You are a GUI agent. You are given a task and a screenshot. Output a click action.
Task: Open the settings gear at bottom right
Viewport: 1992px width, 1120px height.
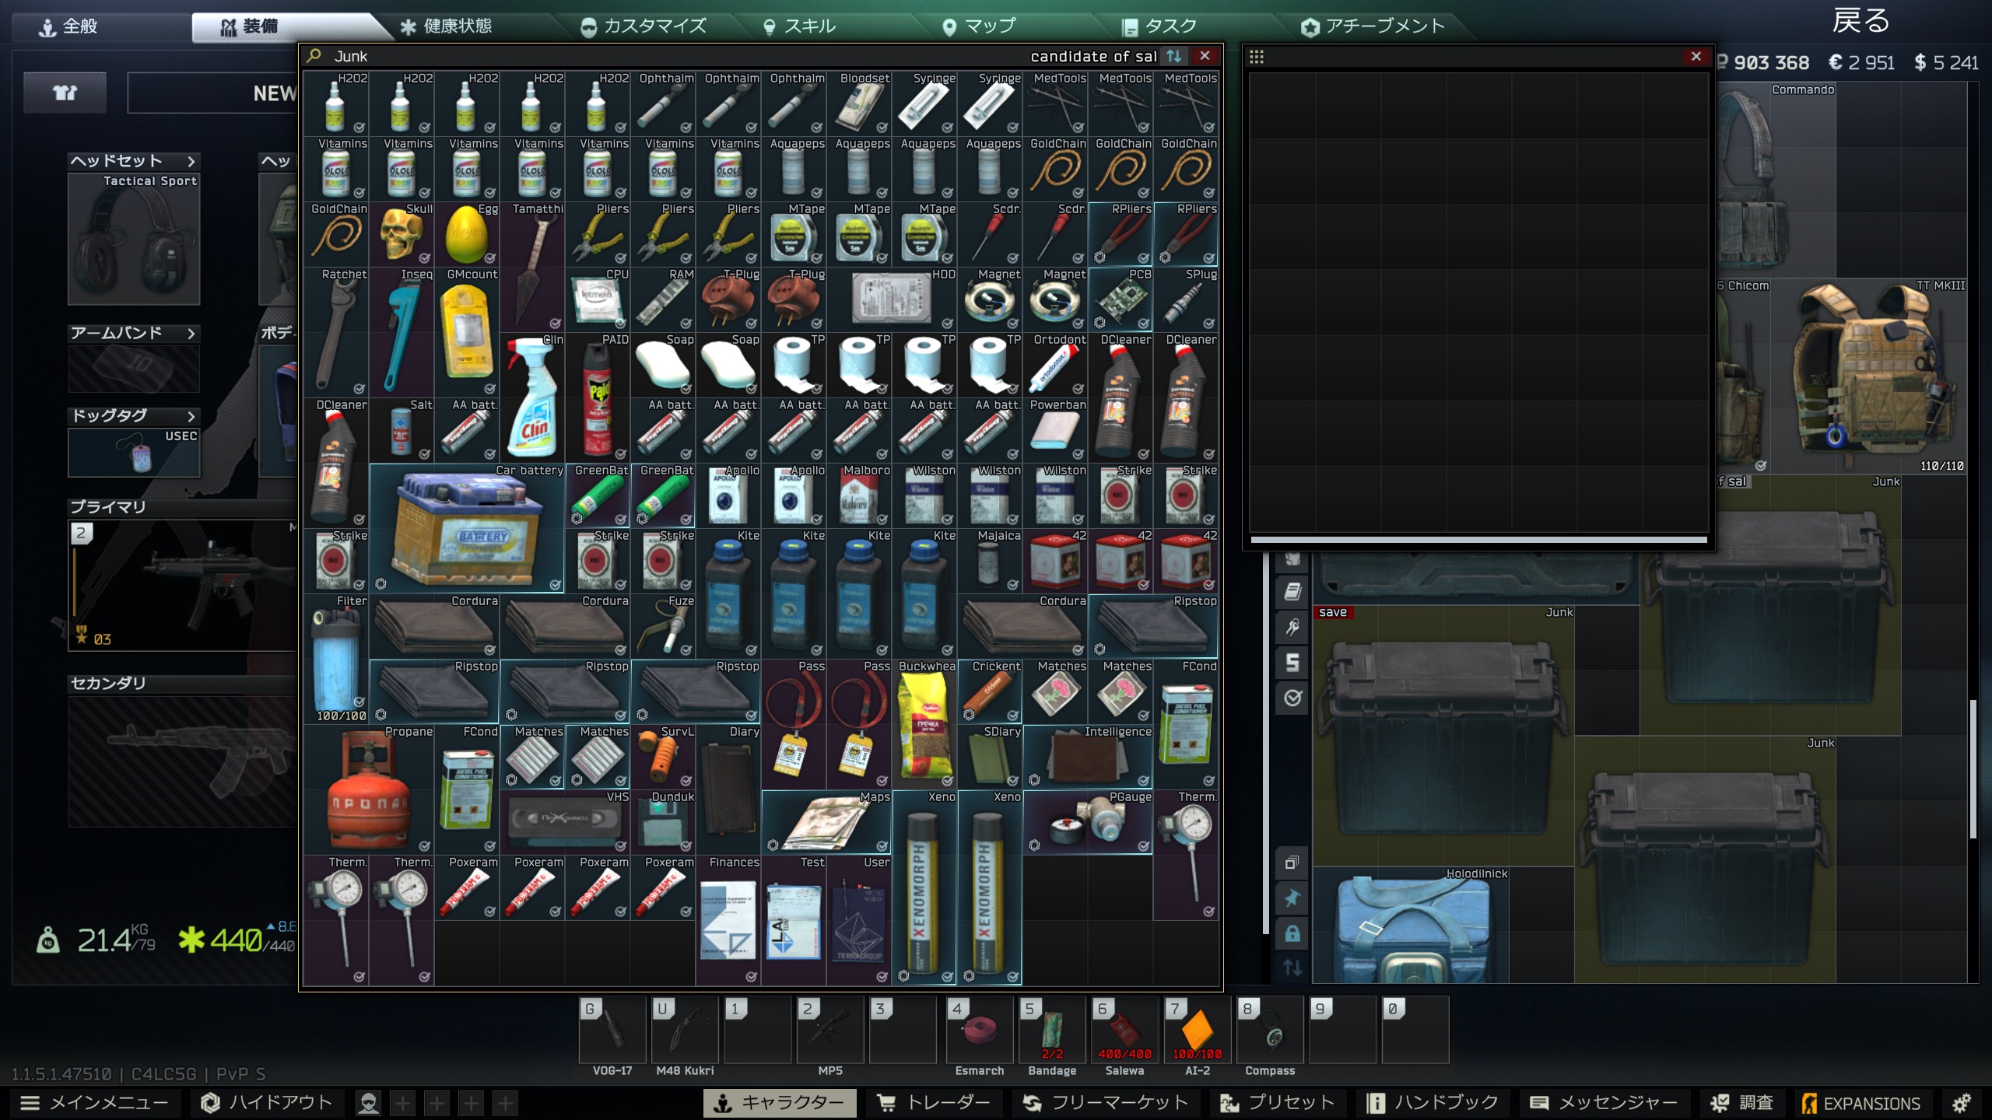[x=1962, y=1103]
